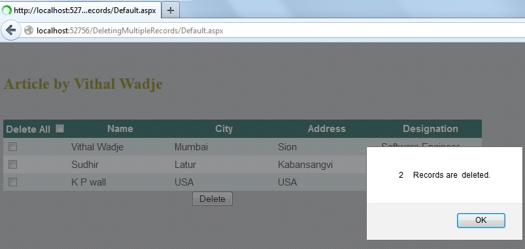Click the city cell Latur
The height and width of the screenshot is (249, 525).
coord(185,165)
